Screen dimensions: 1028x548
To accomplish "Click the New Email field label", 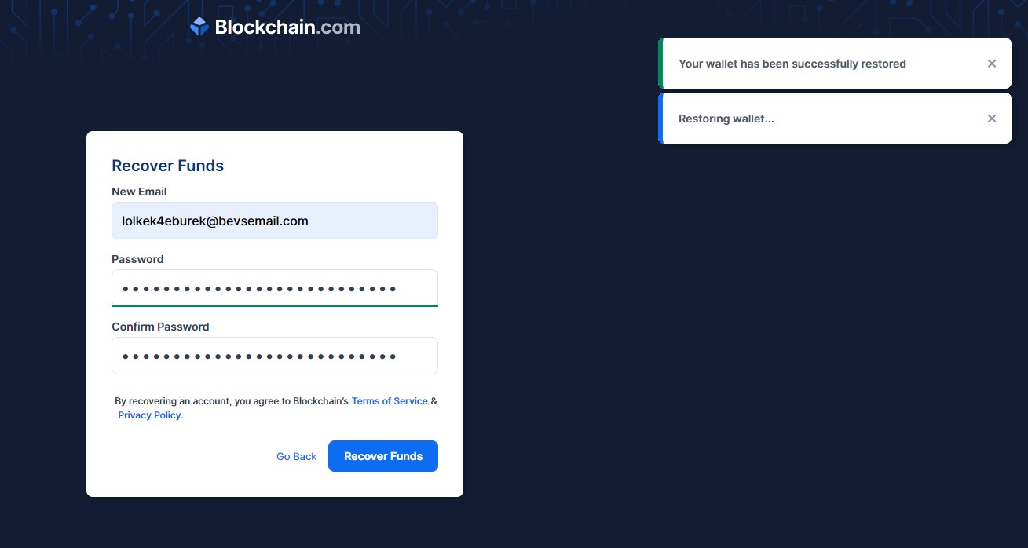I will pos(139,192).
